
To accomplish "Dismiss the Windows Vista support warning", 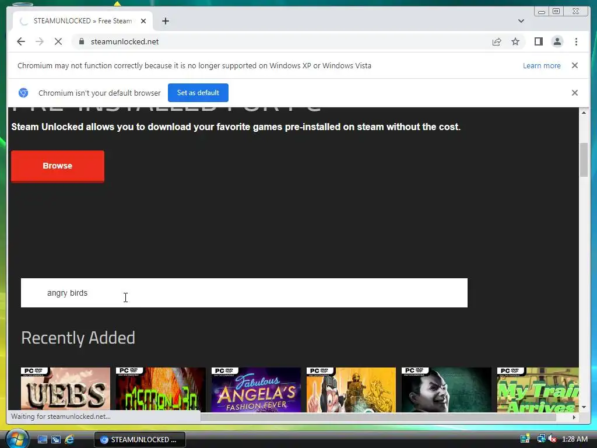I will pyautogui.click(x=574, y=65).
